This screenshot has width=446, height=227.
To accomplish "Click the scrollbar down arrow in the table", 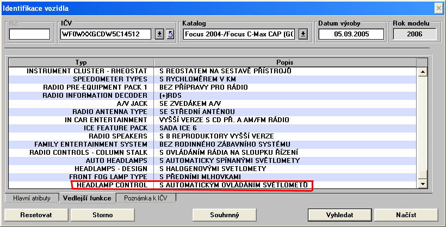I will 421,185.
